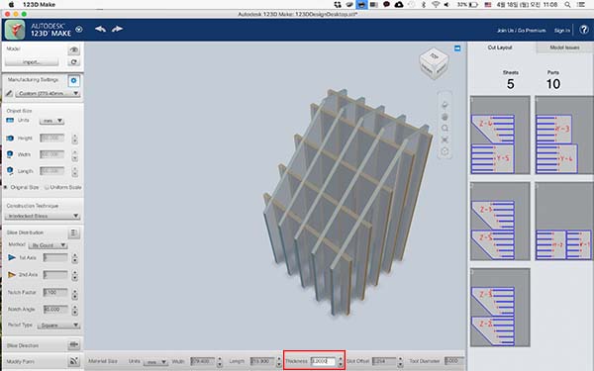Click the 2nd Axis count field
The height and width of the screenshot is (371, 594).
[55, 274]
